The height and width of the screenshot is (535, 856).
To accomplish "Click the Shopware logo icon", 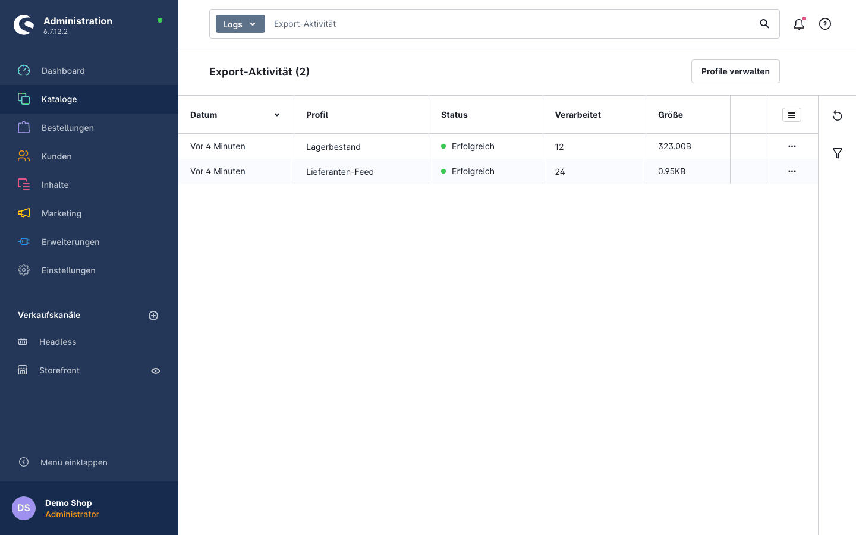I will pos(24,25).
